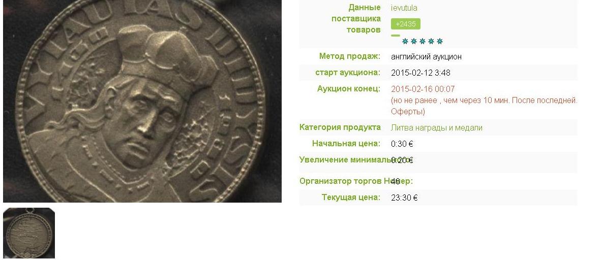Click the current price value 23:30 €
The width and height of the screenshot is (602, 260).
pos(404,198)
